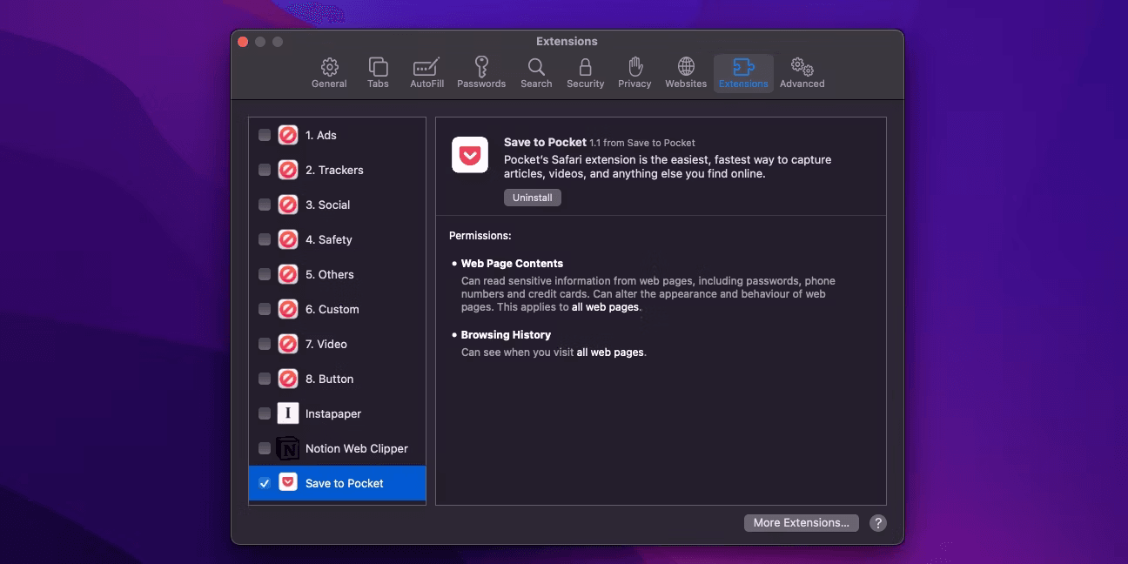The height and width of the screenshot is (564, 1128).
Task: Click the Save to Pocket list icon
Action: (x=288, y=482)
